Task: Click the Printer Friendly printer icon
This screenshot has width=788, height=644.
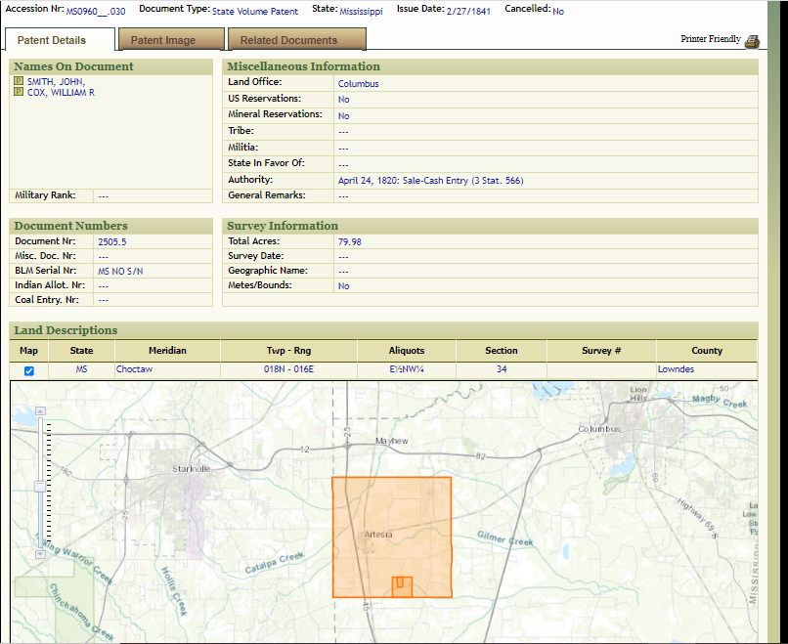Action: [751, 40]
